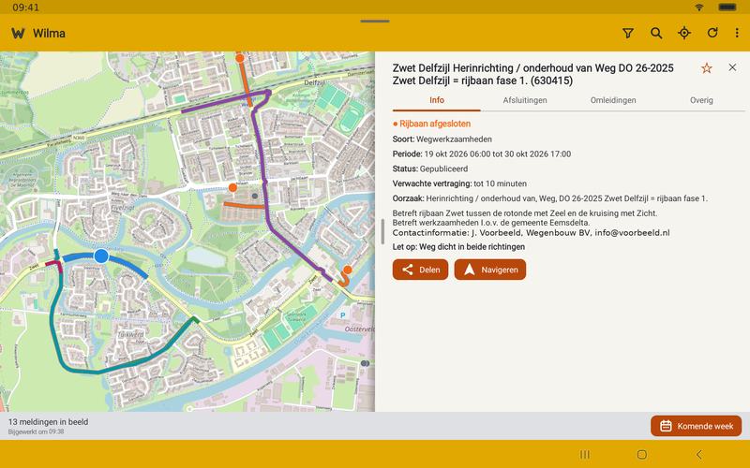
Task: Open the three-dot overflow menu
Action: click(737, 33)
